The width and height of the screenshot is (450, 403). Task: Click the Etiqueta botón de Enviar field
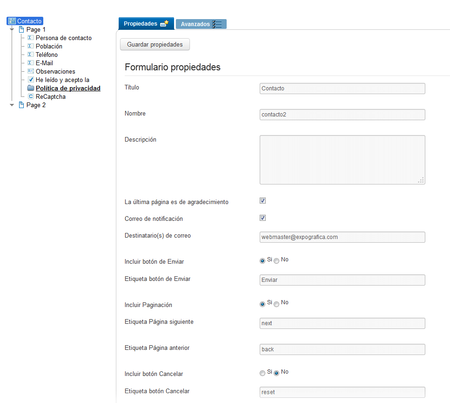click(343, 280)
